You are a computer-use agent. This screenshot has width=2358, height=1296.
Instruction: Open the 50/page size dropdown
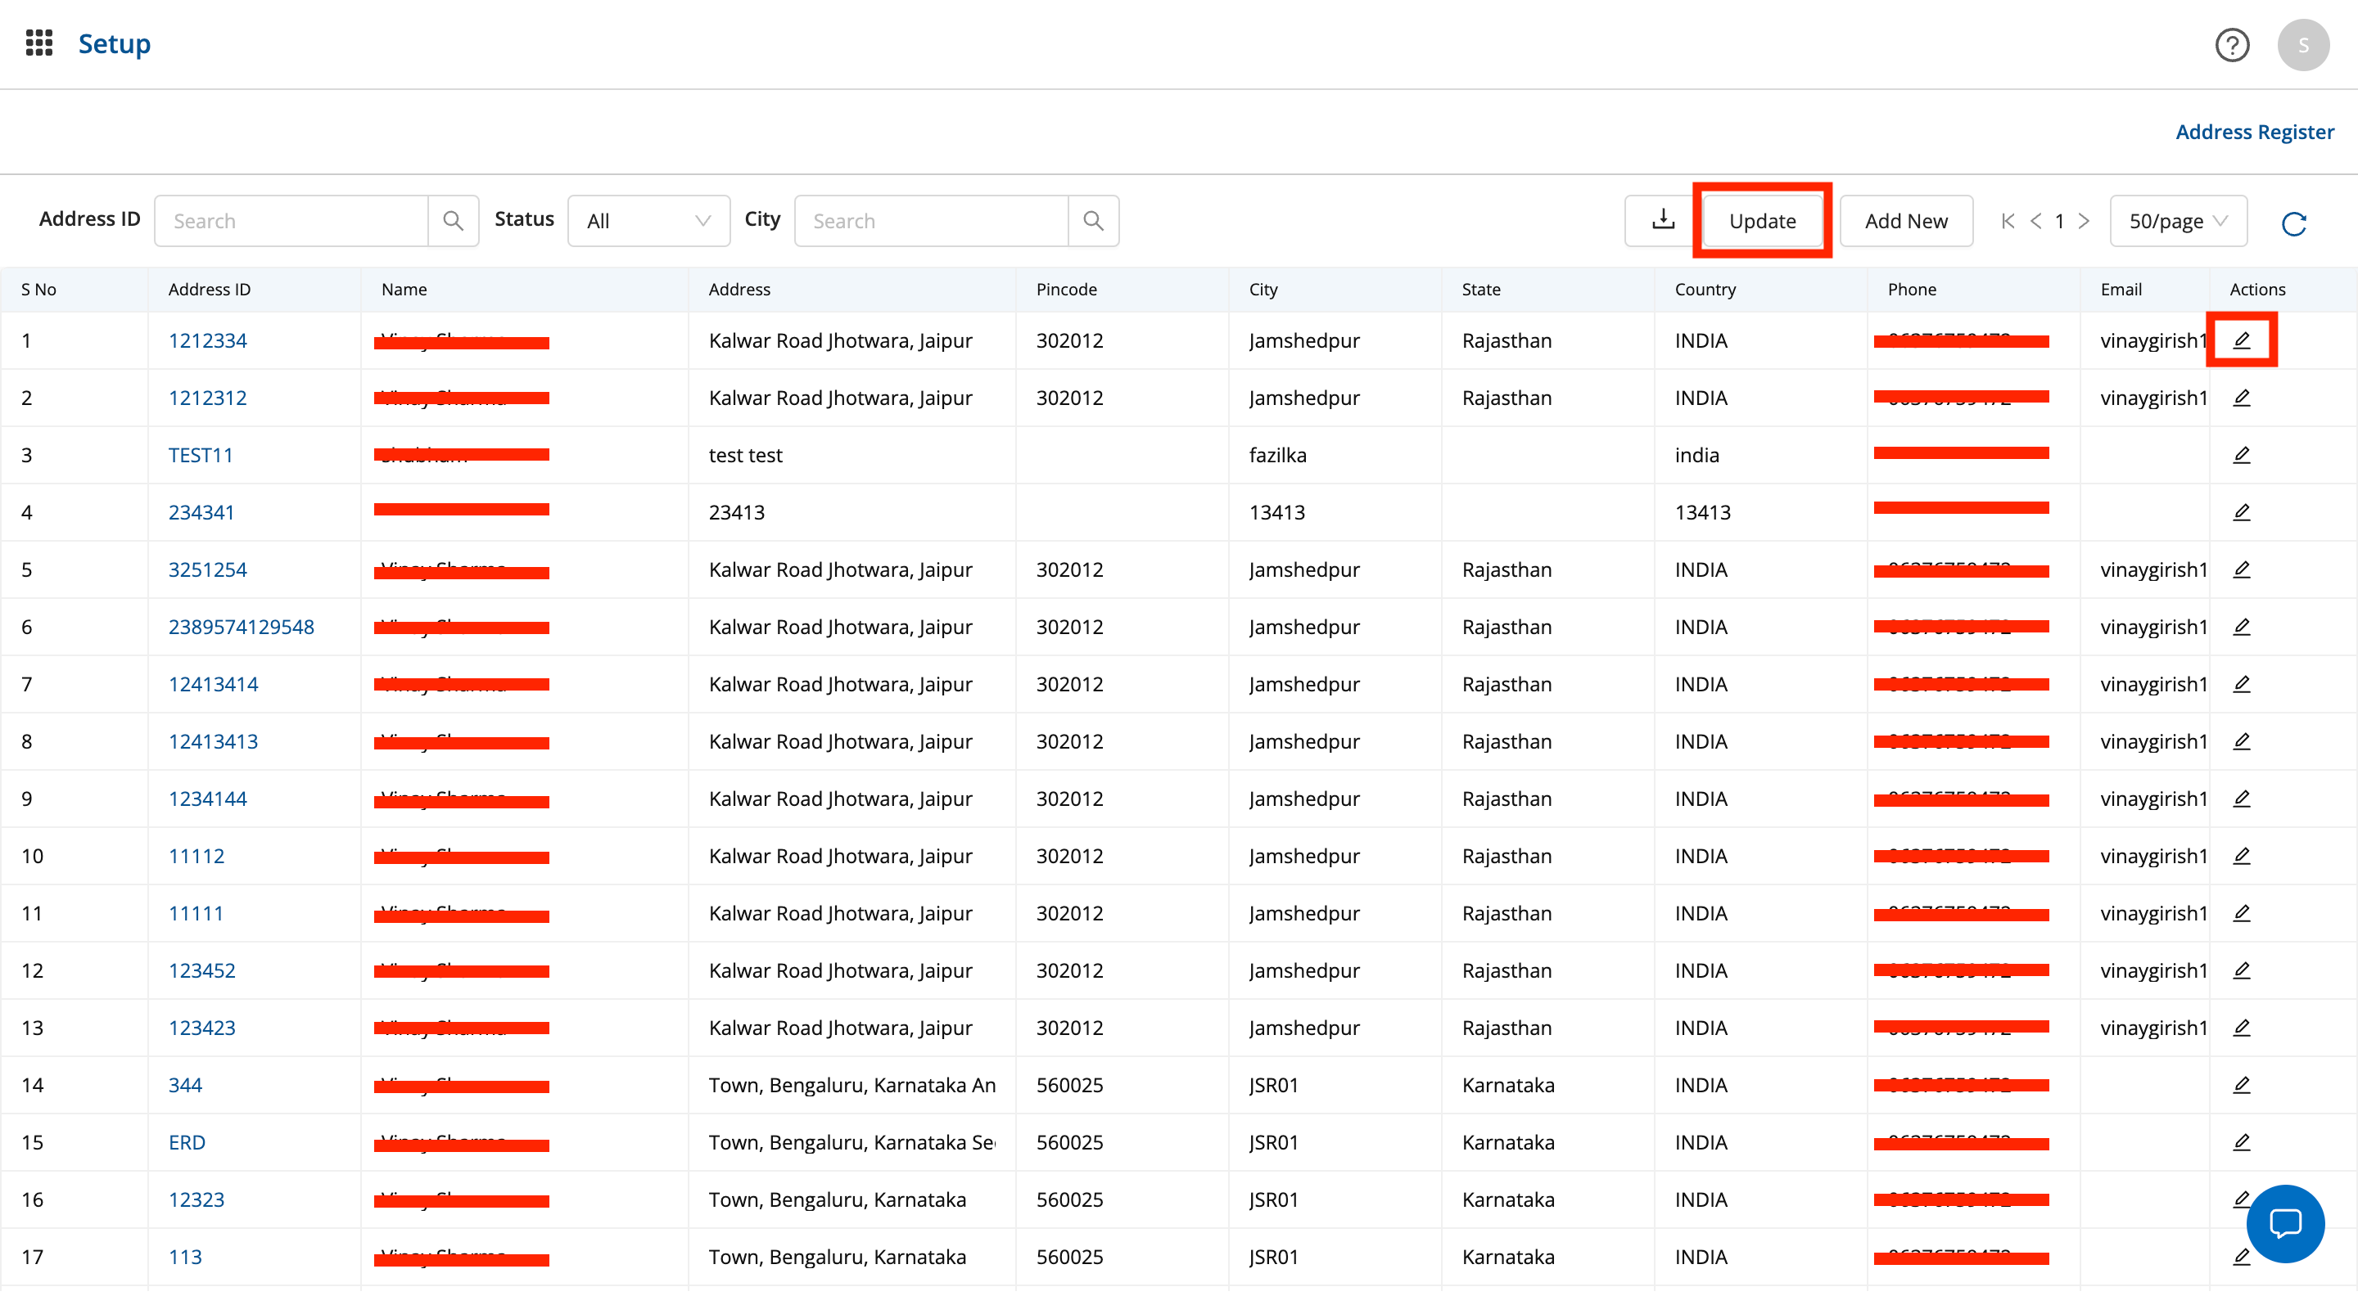pos(2176,220)
